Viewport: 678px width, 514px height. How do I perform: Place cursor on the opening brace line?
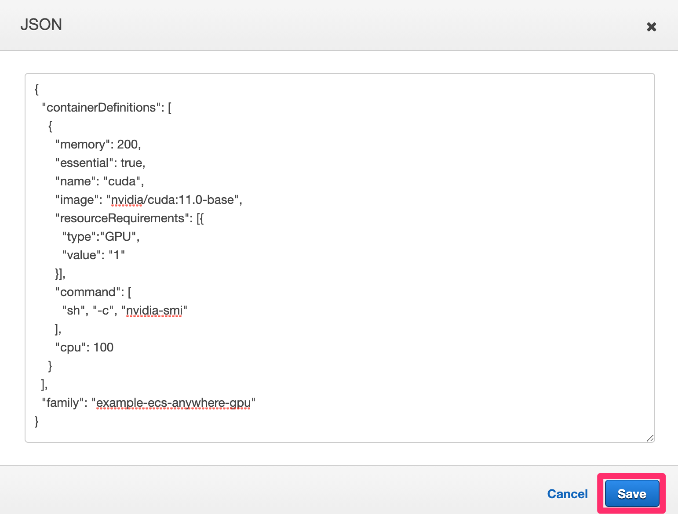click(x=36, y=89)
